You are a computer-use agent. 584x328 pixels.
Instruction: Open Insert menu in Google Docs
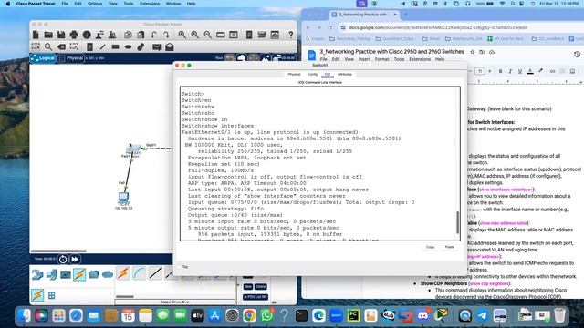tap(364, 59)
